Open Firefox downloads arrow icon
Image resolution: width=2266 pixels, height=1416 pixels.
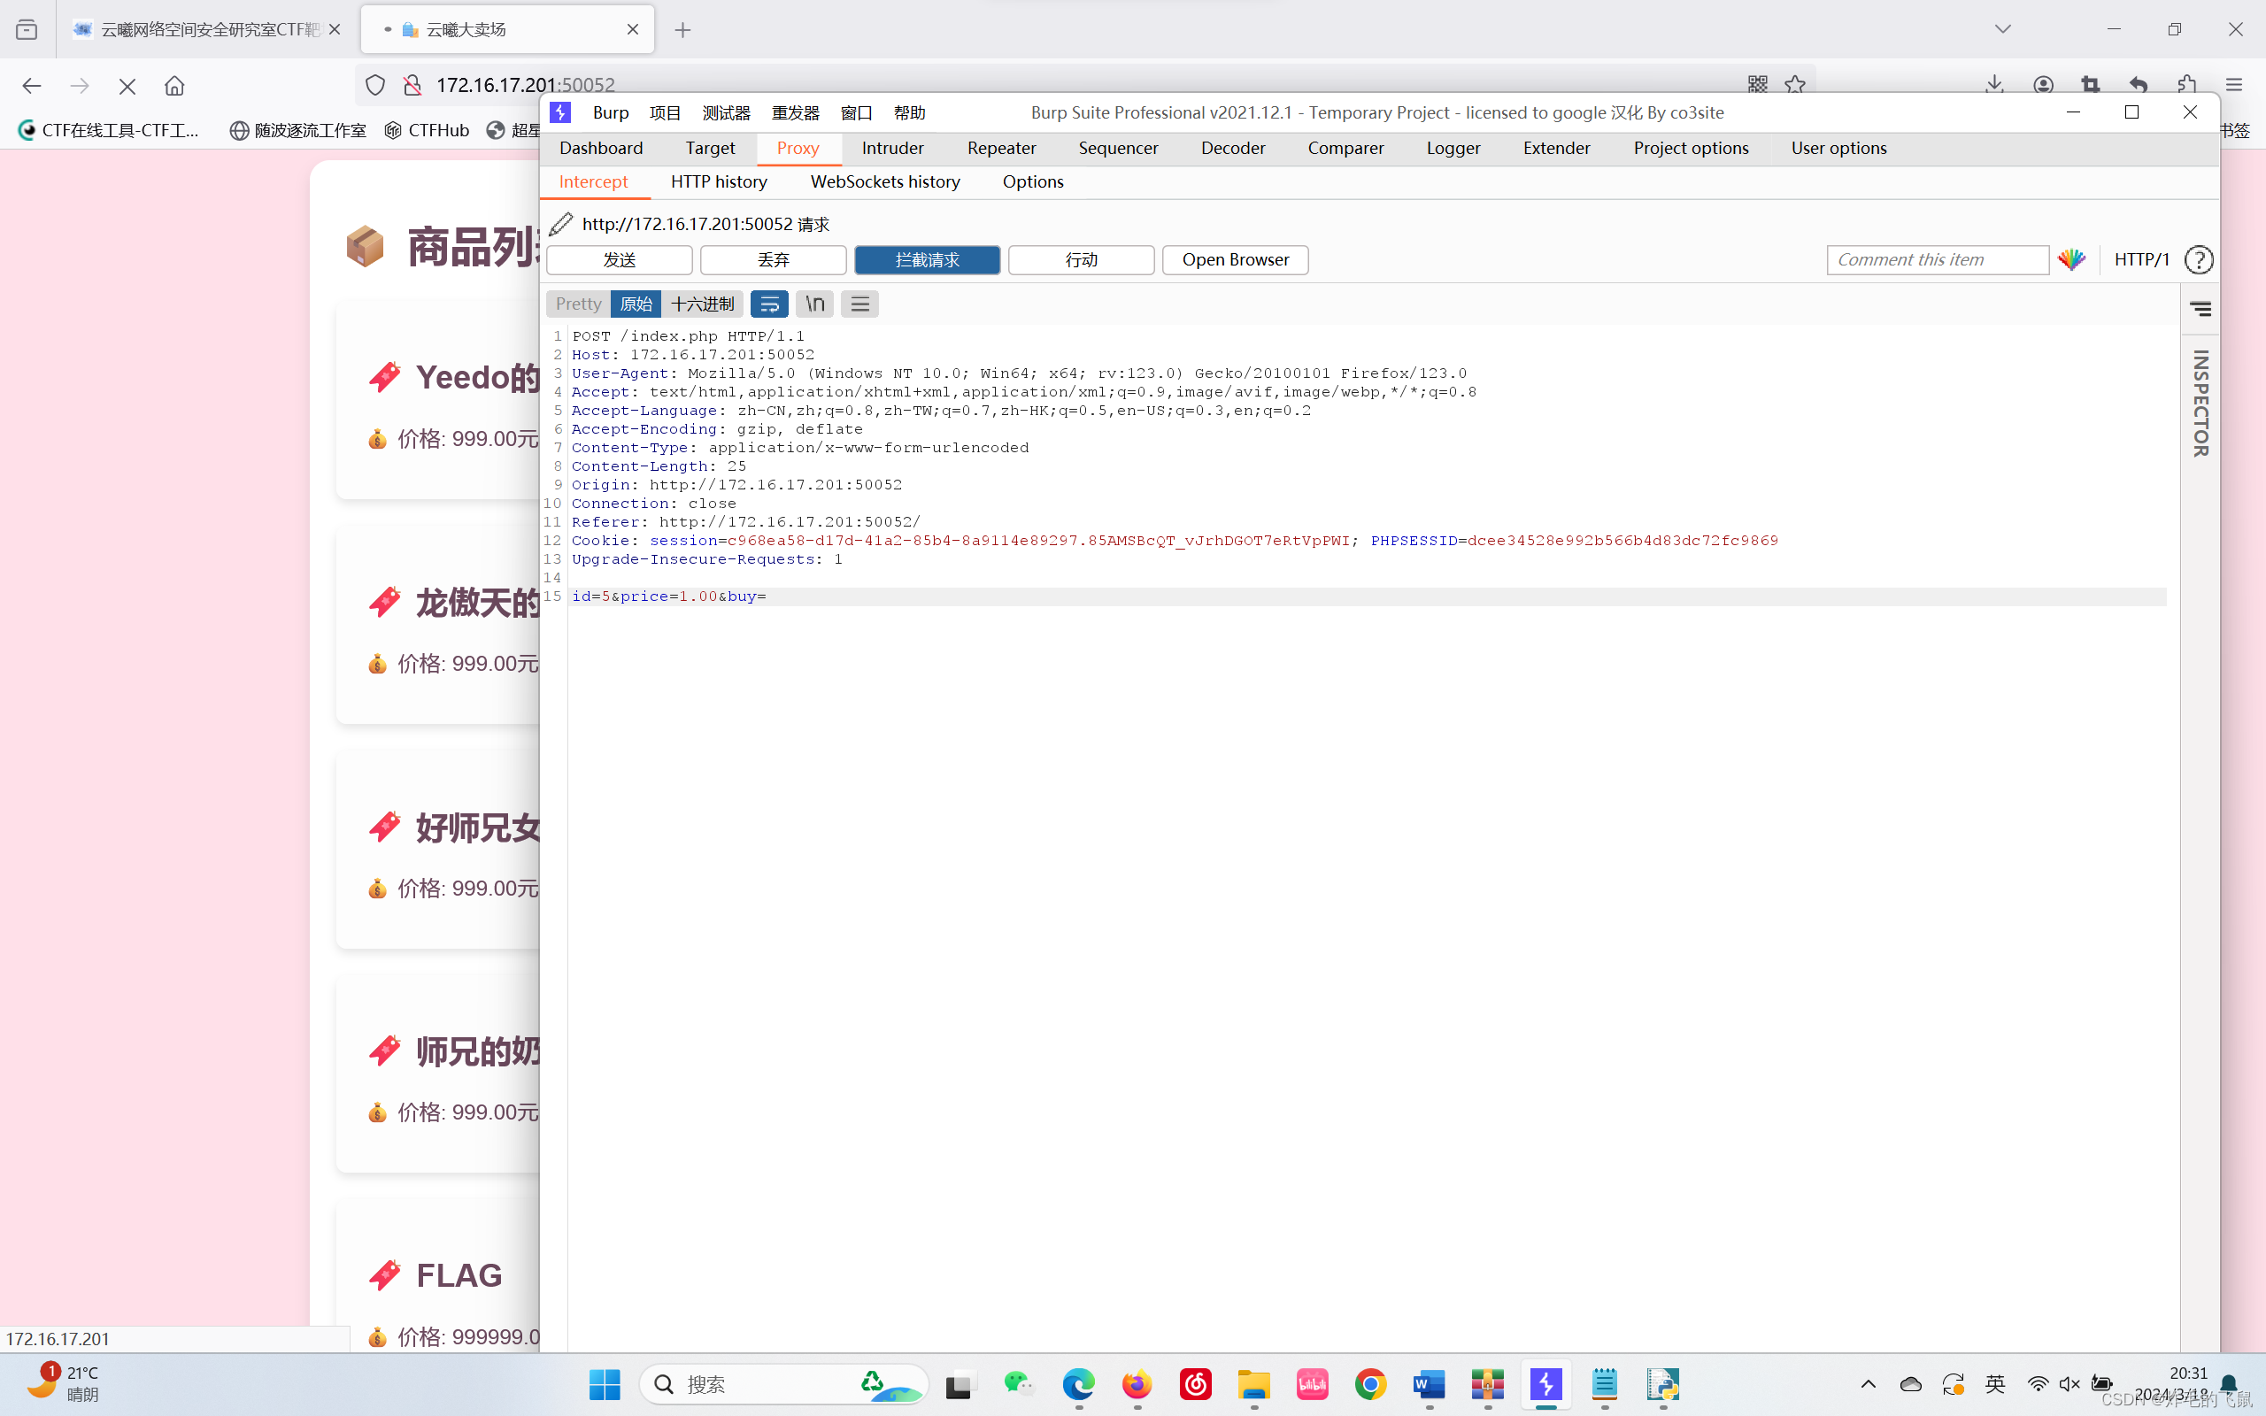click(x=1993, y=84)
